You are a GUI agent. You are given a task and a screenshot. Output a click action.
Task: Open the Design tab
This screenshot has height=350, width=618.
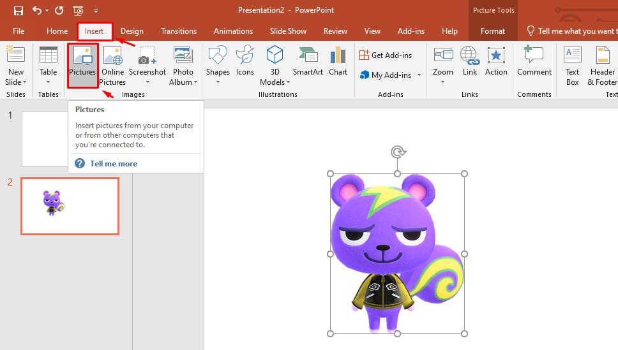click(x=132, y=31)
